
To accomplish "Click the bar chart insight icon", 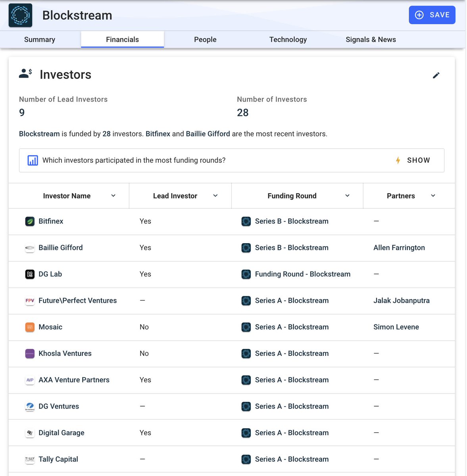I will (x=33, y=160).
